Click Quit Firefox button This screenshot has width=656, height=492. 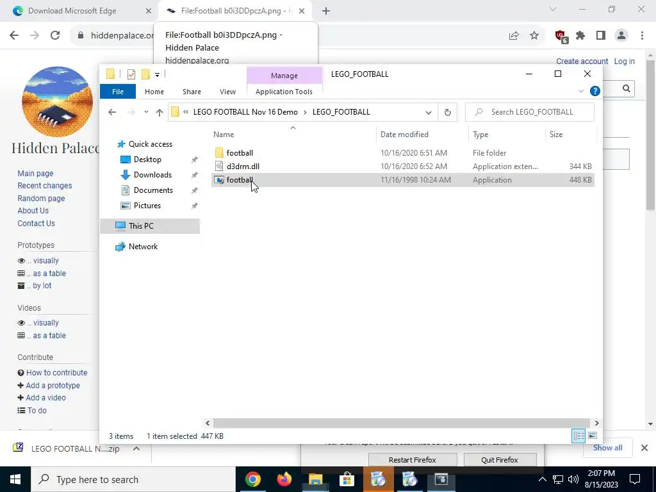click(500, 460)
